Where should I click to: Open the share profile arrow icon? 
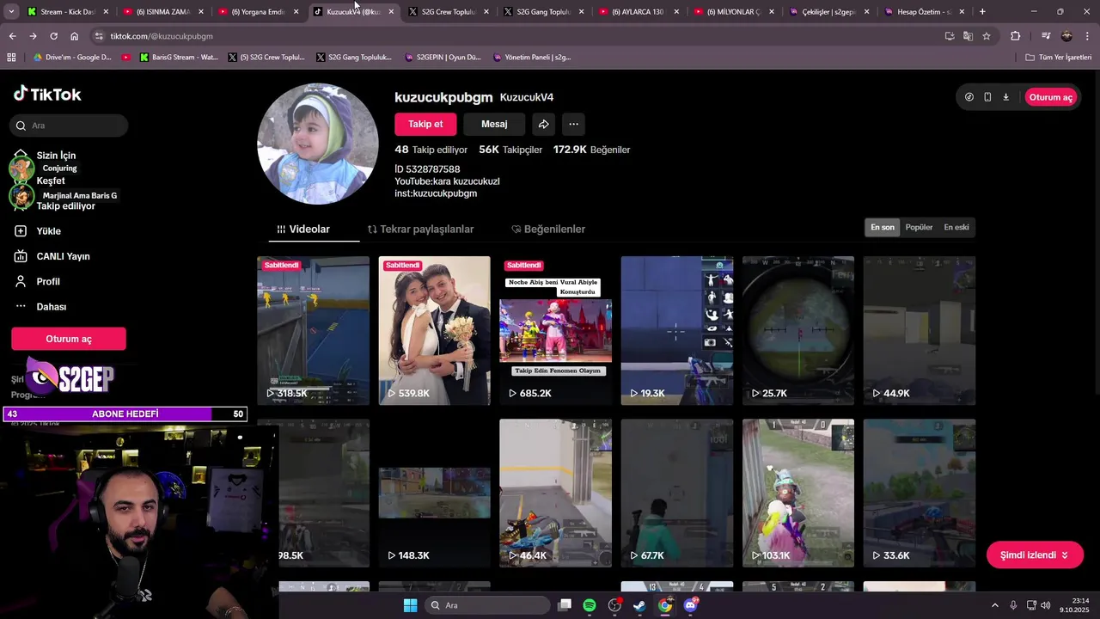coord(543,124)
